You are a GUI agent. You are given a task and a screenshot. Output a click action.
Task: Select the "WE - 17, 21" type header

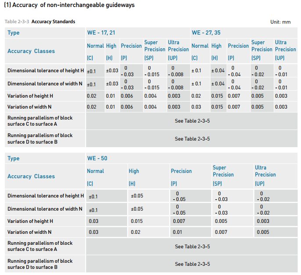pyautogui.click(x=101, y=33)
